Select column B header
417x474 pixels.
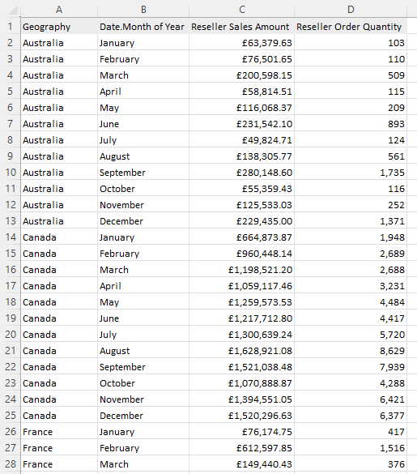(143, 10)
